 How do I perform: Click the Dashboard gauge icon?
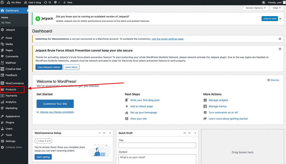click(x=2, y=11)
